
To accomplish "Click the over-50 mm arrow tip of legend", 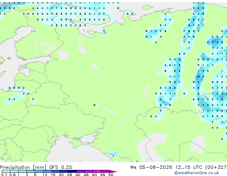I will tap(113, 172).
